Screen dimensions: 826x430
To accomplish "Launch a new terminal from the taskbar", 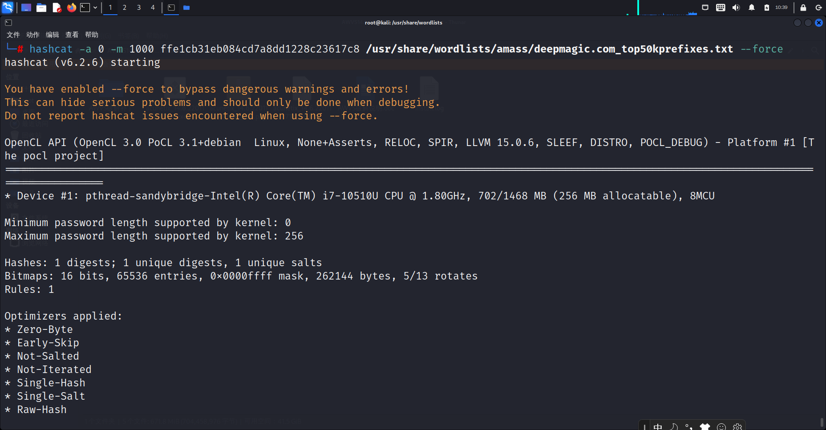I will pyautogui.click(x=85, y=8).
